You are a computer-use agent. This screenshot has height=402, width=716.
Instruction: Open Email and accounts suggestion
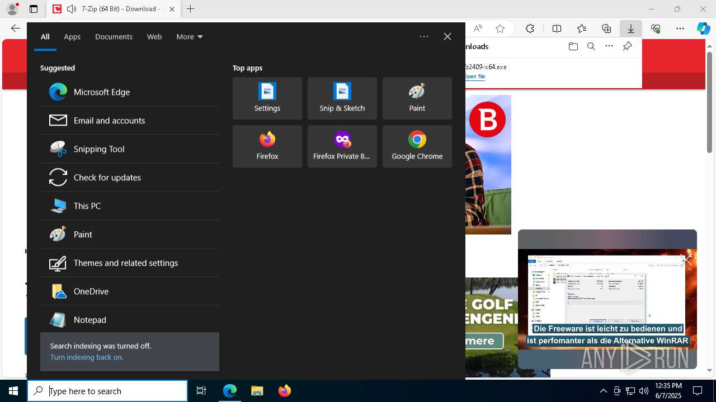pos(130,121)
